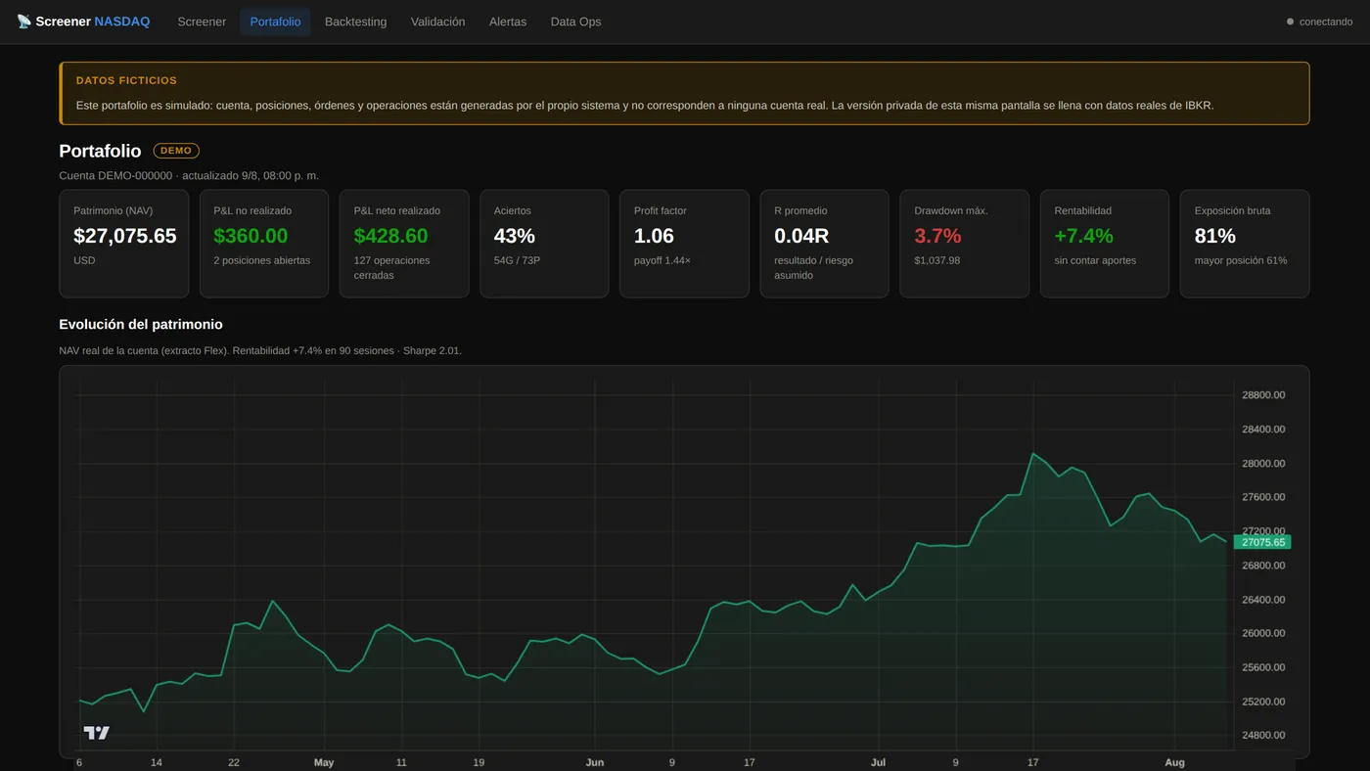Screen dimensions: 1370x771
Task: Click the Profit factor 1.06 value
Action: tap(654, 236)
